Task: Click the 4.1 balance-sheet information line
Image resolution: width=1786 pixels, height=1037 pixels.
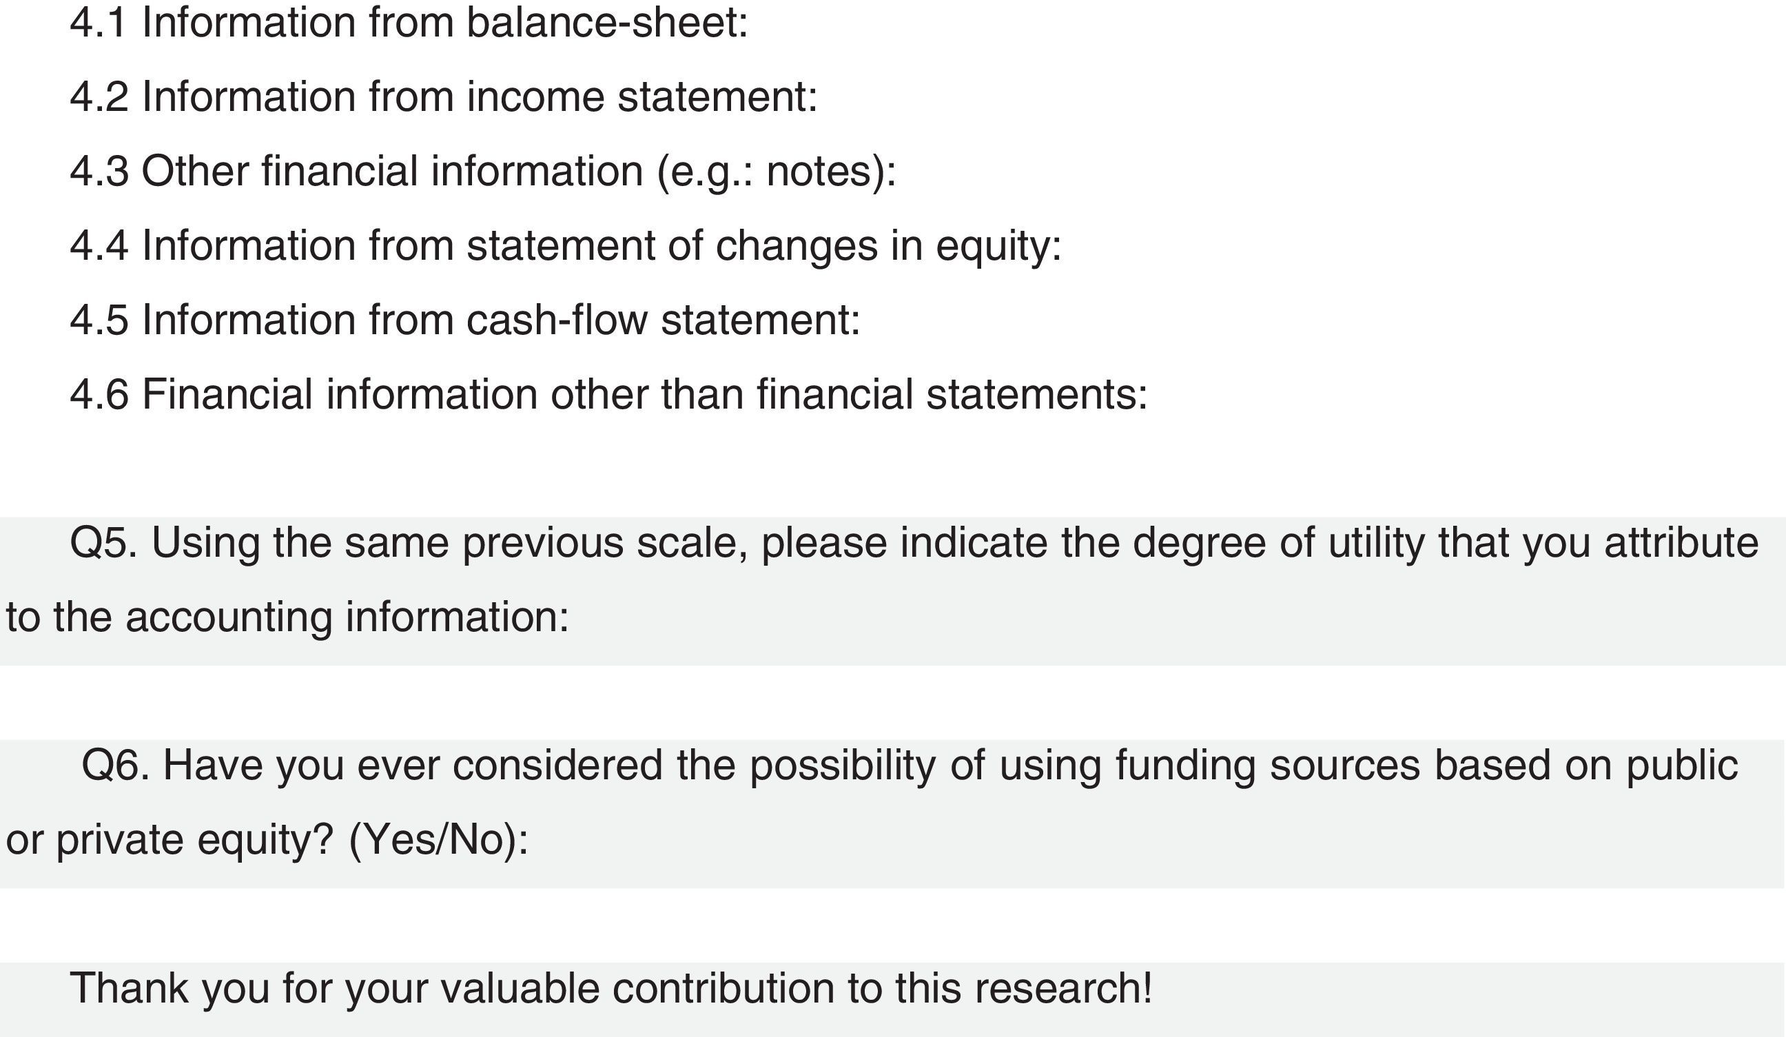Action: click(x=409, y=23)
